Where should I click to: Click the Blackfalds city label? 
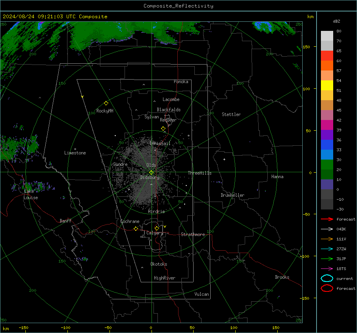[169, 110]
